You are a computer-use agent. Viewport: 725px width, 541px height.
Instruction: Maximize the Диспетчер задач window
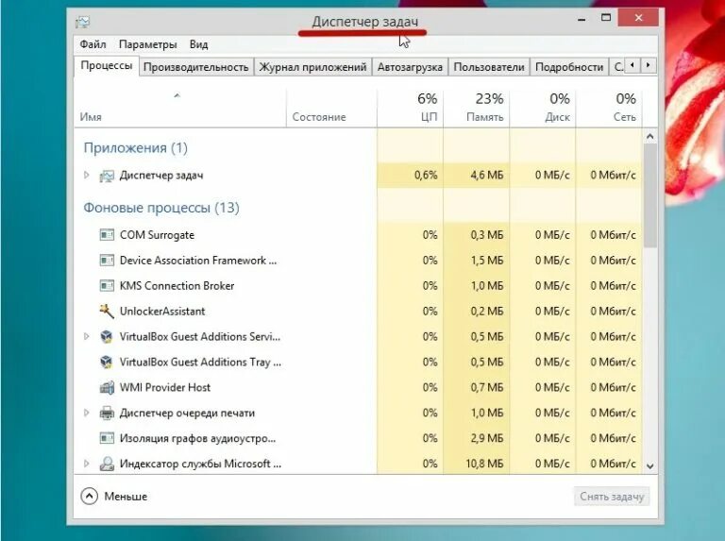coord(606,18)
